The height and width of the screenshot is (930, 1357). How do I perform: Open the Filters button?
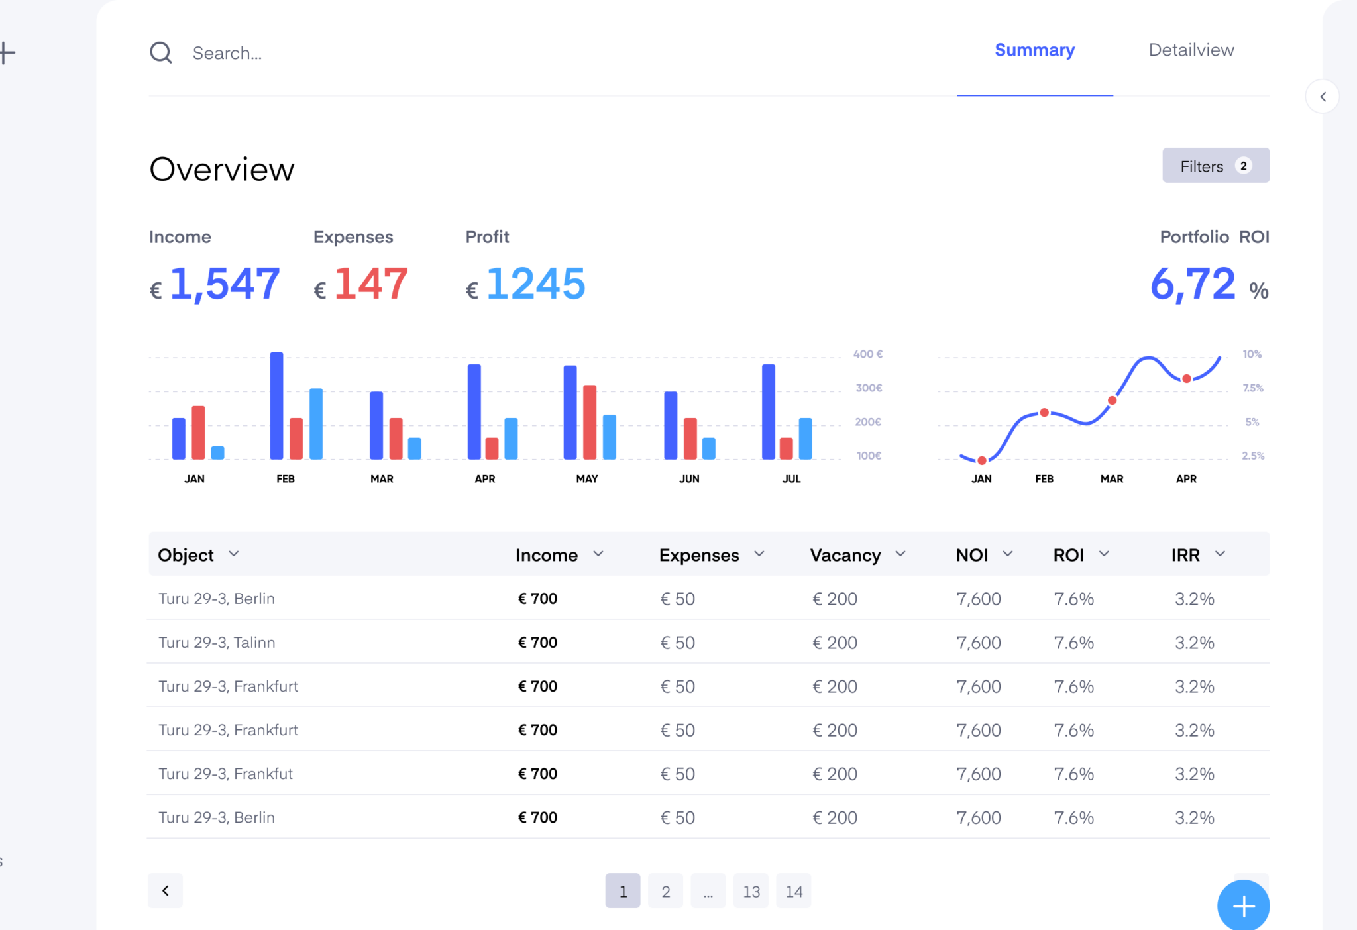pos(1215,166)
